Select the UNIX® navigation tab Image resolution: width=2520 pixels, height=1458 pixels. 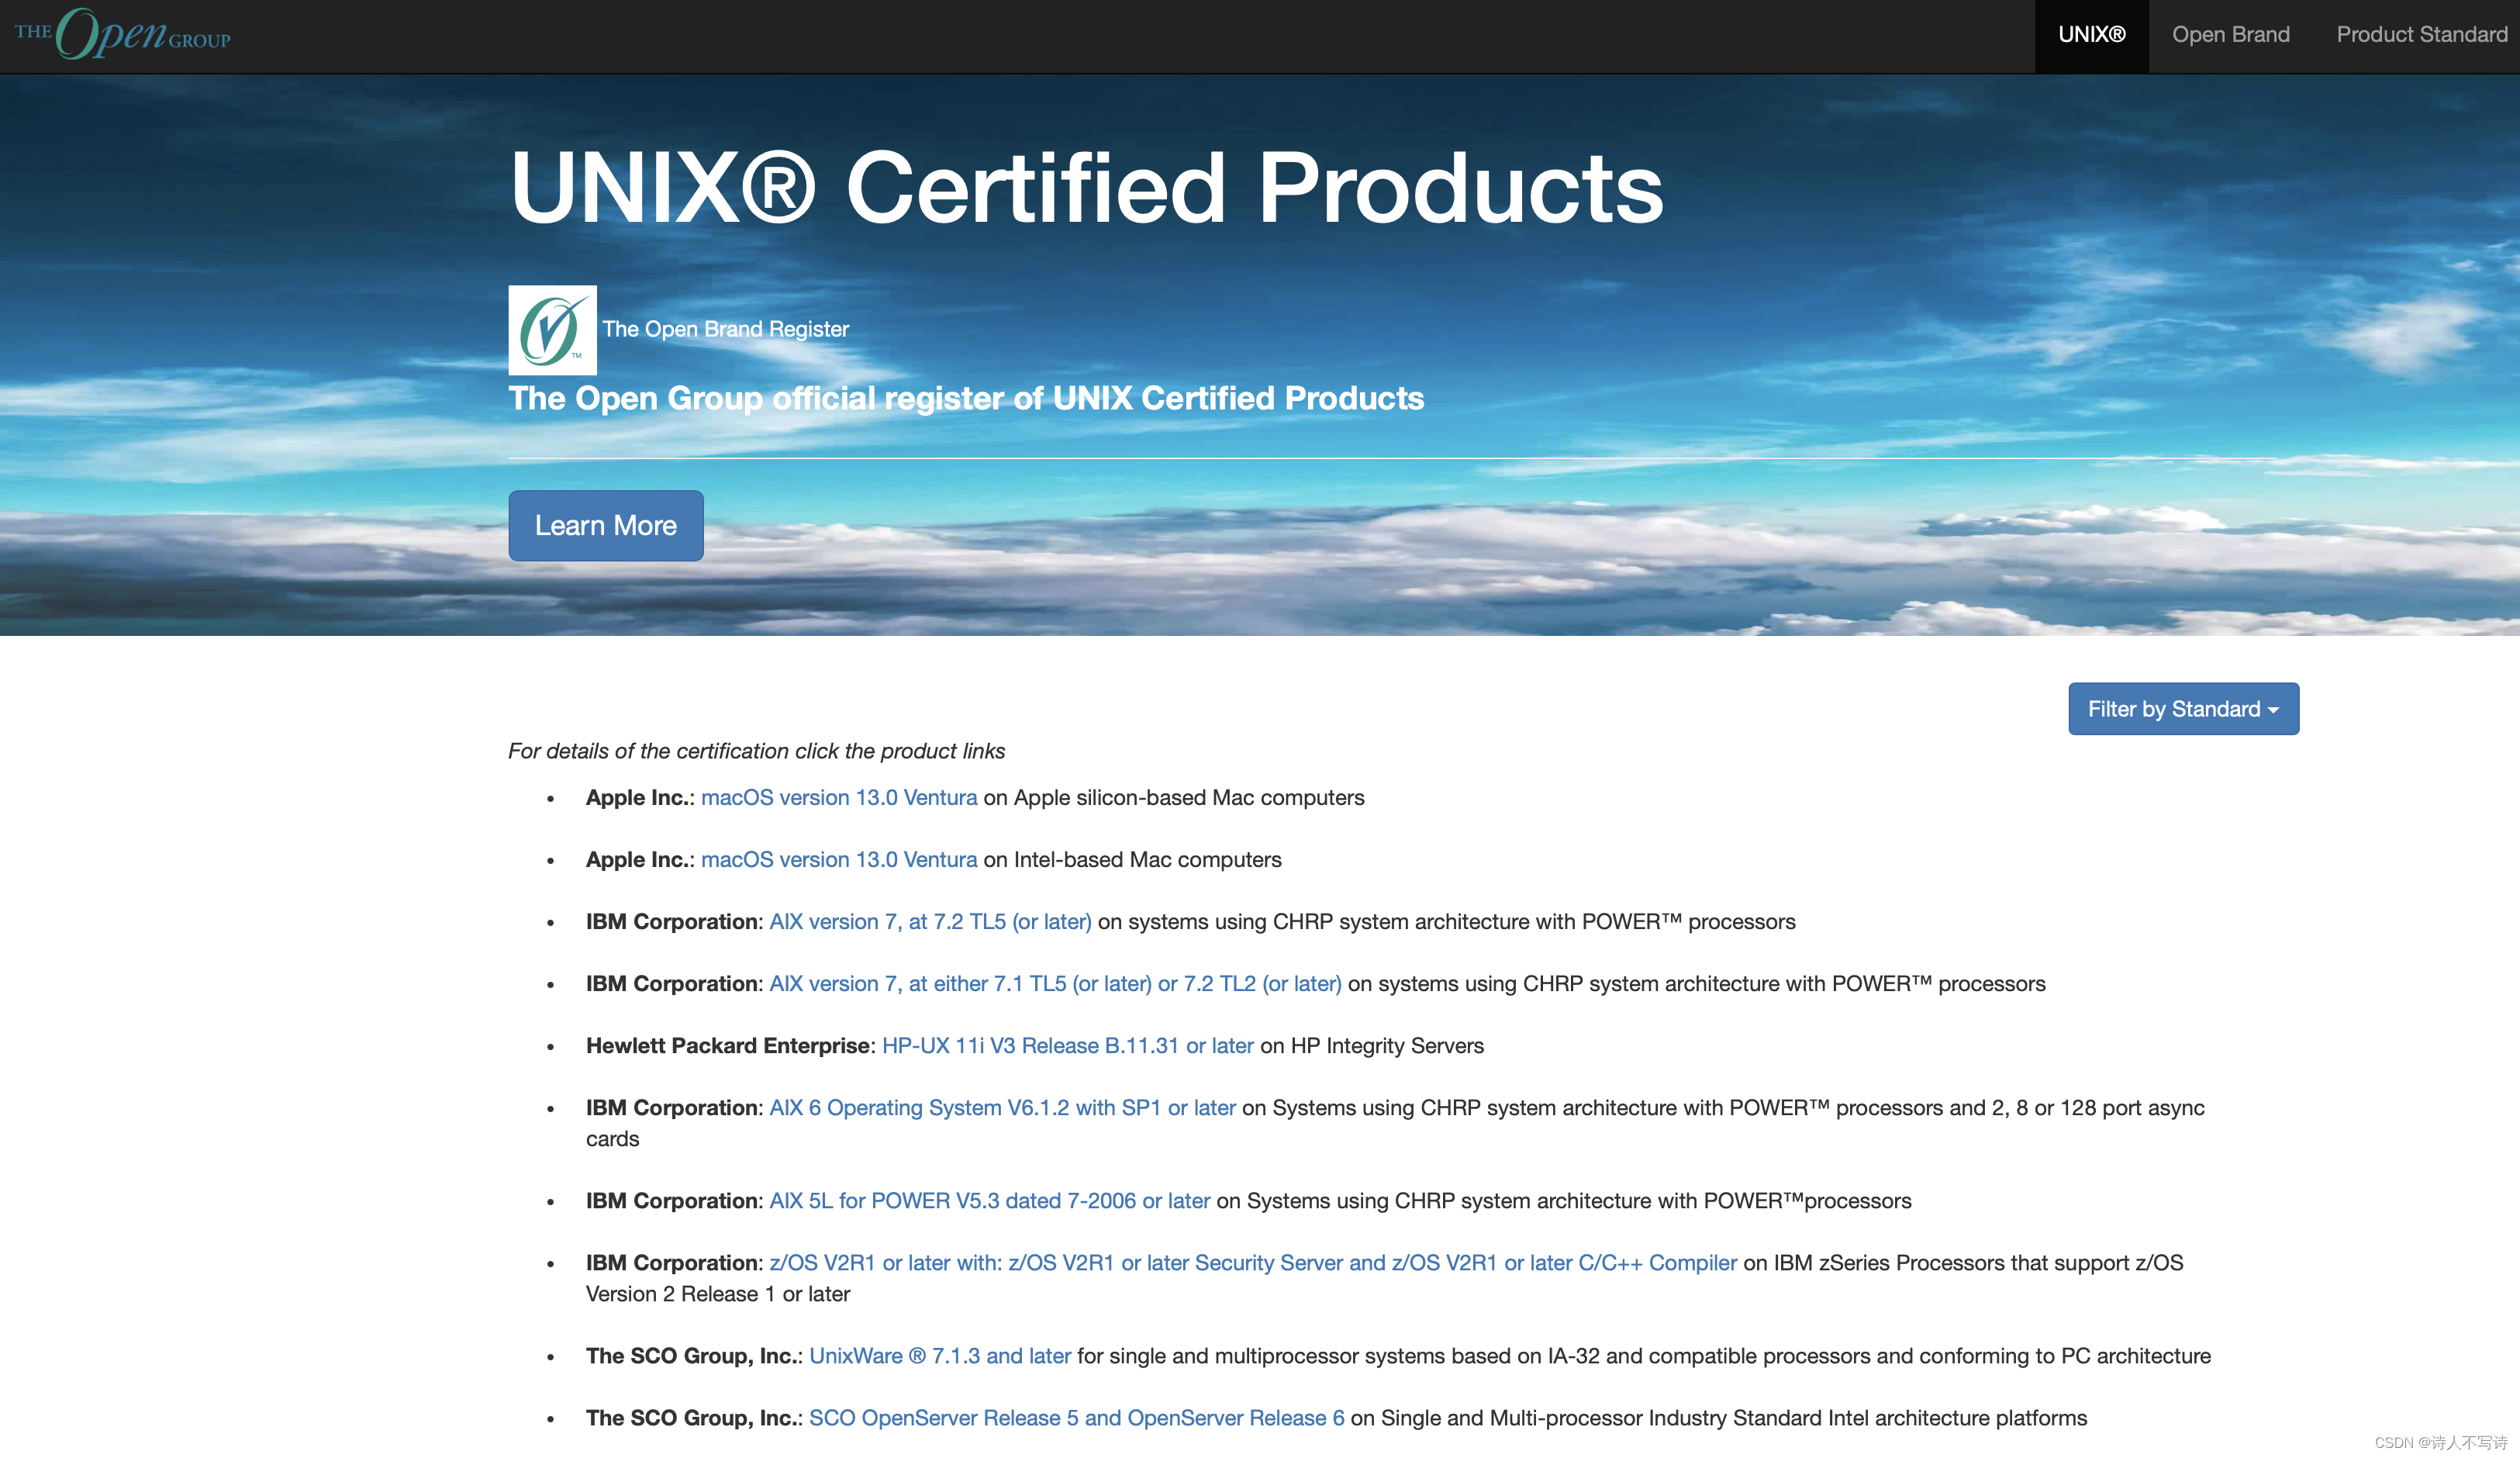(x=2091, y=35)
